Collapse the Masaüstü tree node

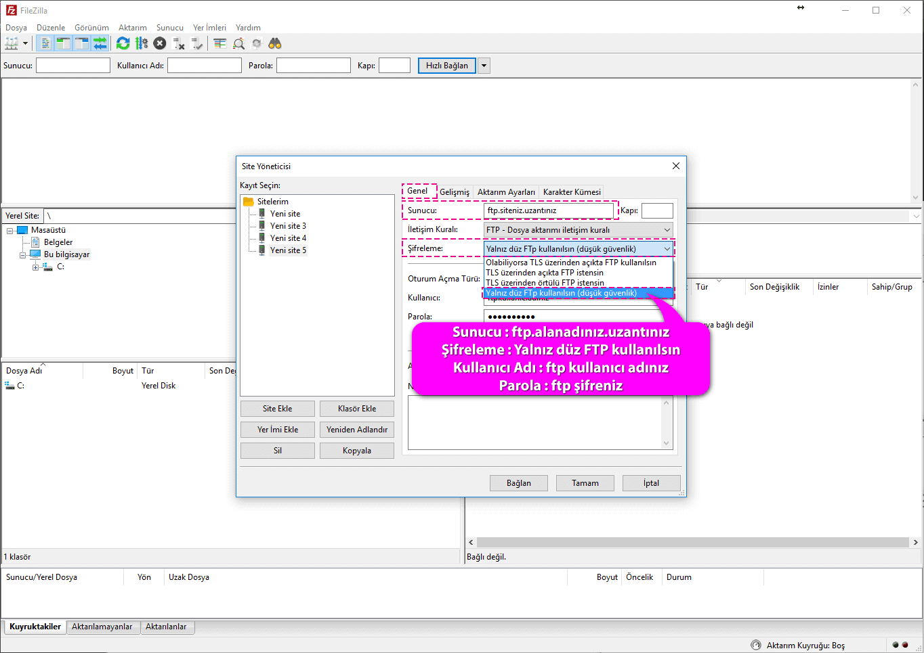point(11,231)
